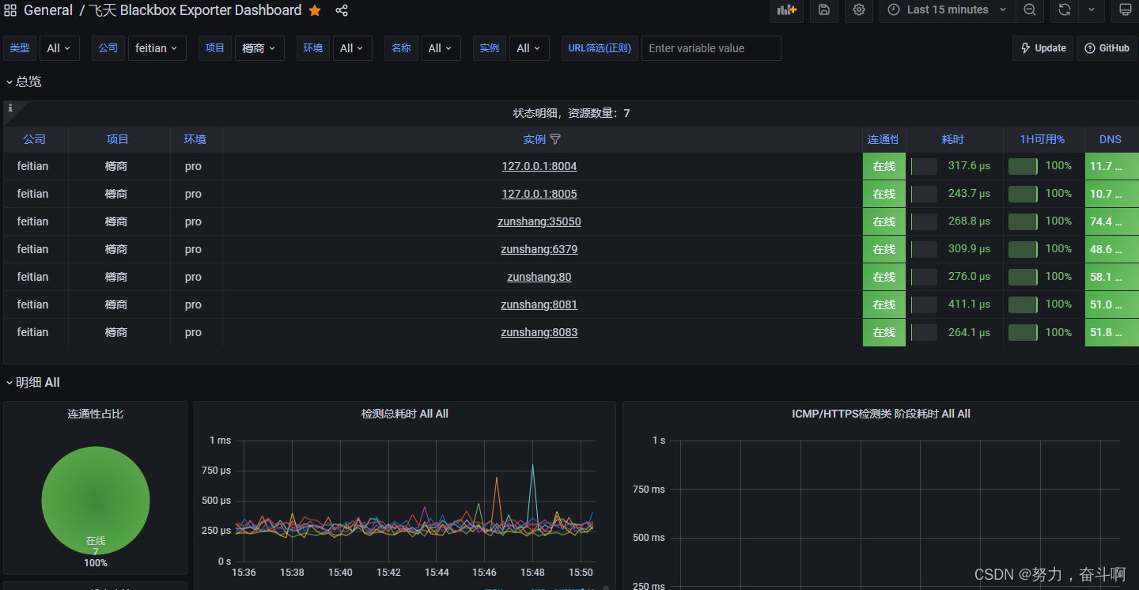
Task: Open the 公司 feitian dropdown
Action: click(x=157, y=48)
